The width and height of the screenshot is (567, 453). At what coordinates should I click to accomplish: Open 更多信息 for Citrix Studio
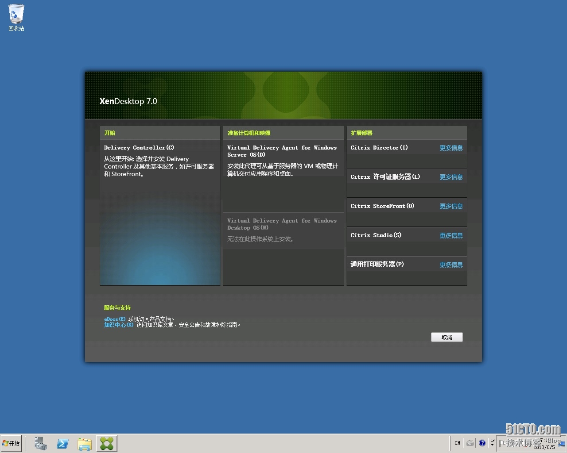451,236
